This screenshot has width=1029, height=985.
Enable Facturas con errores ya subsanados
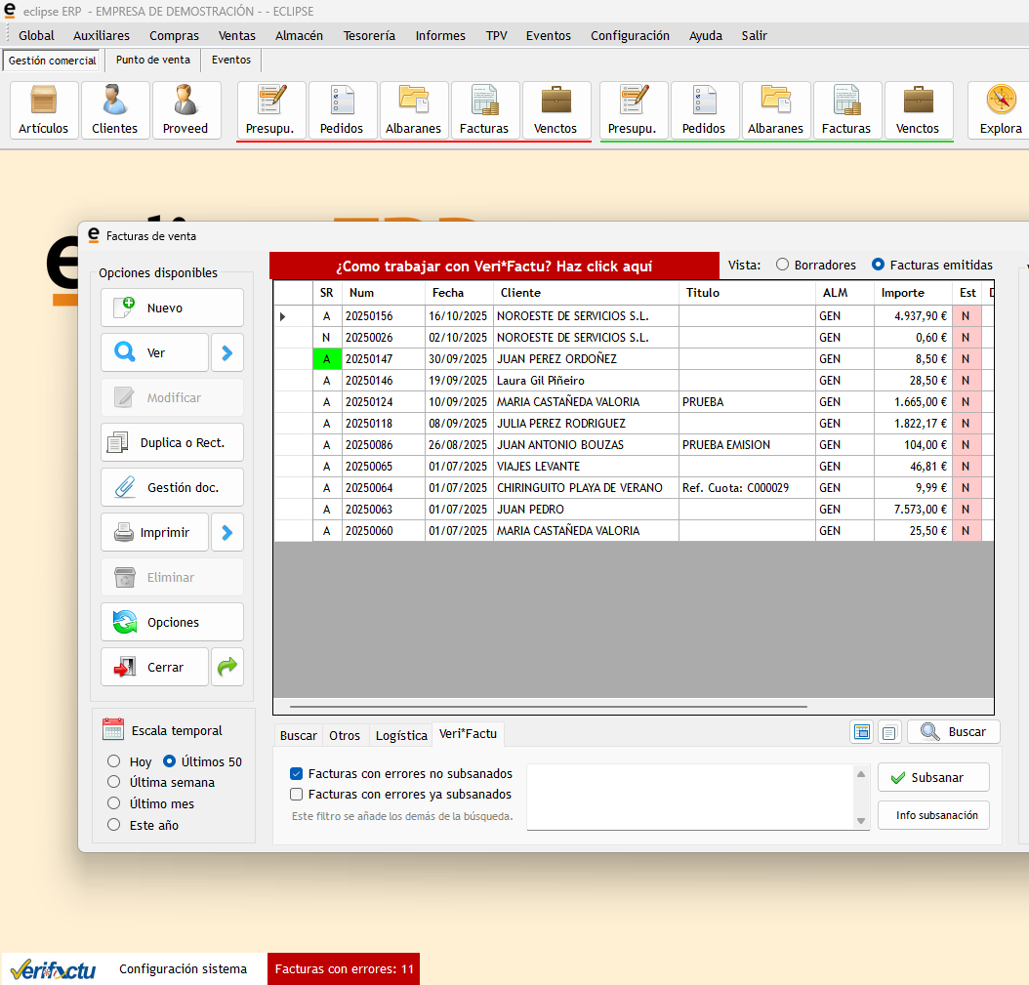pos(297,794)
